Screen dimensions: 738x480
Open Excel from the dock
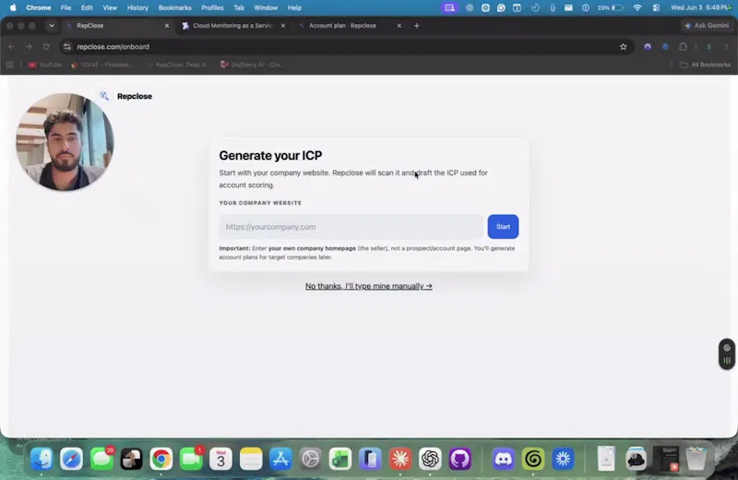pyautogui.click(x=340, y=459)
